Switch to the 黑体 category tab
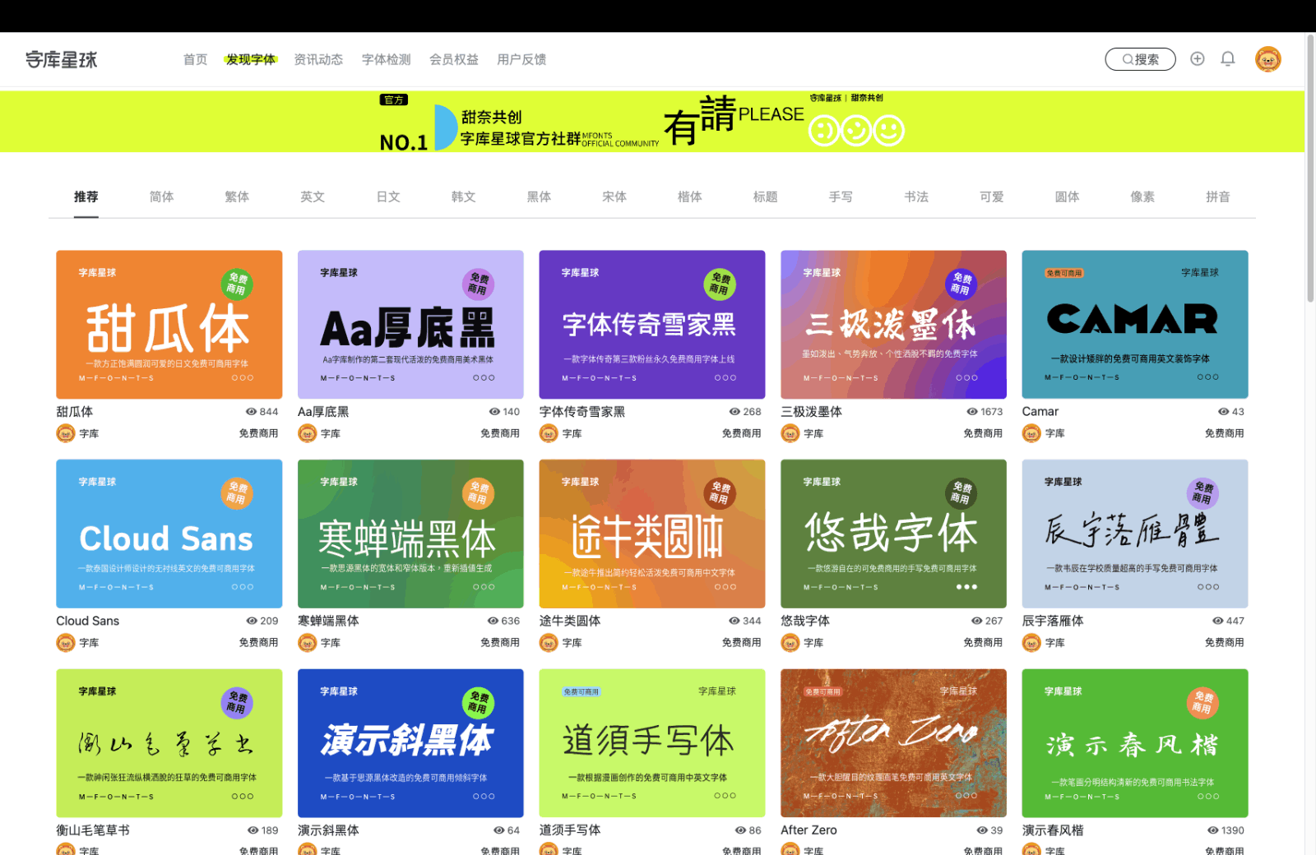Viewport: 1316px width, 855px height. (x=539, y=196)
